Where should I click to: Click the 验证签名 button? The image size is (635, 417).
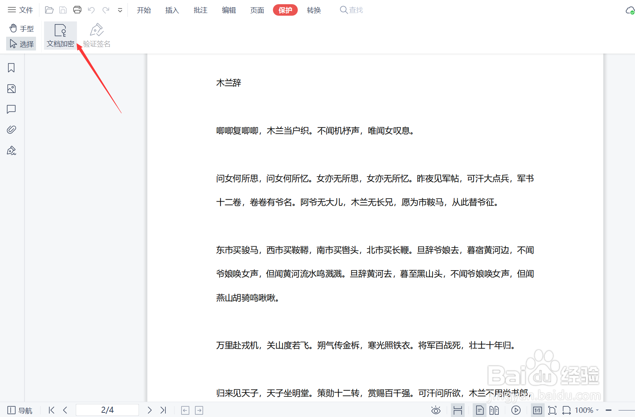(97, 36)
